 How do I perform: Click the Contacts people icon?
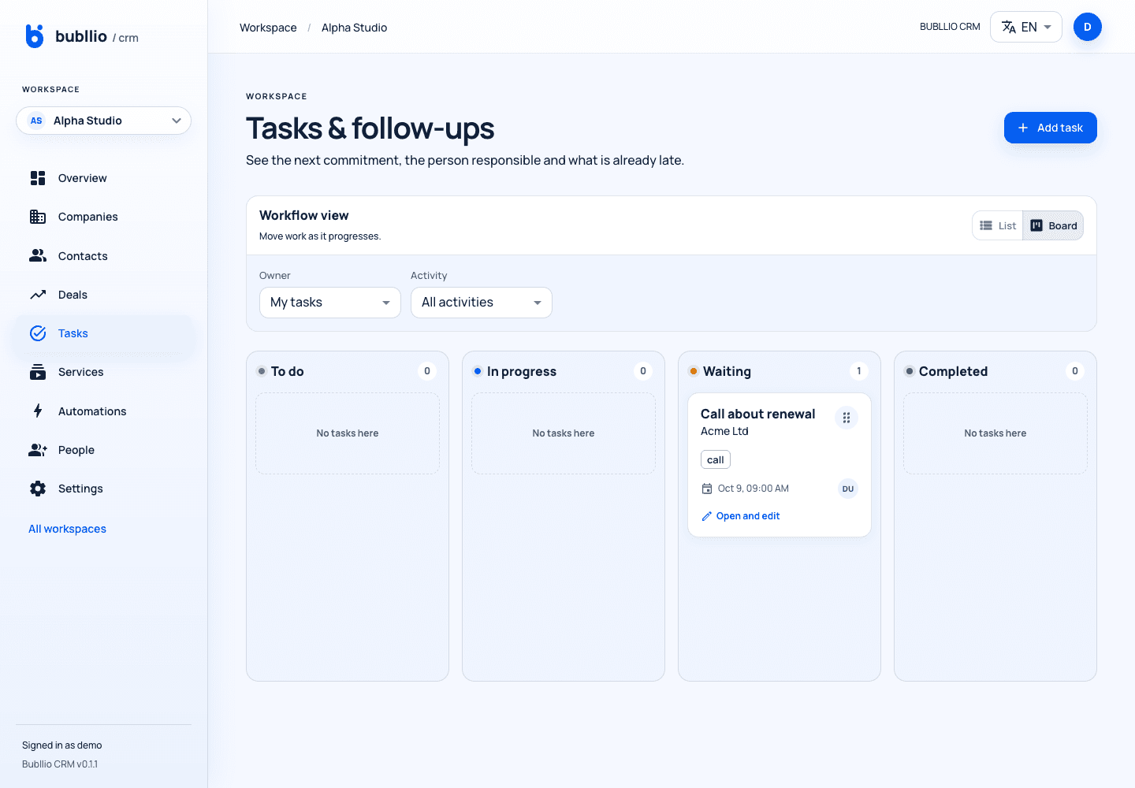[x=38, y=255]
